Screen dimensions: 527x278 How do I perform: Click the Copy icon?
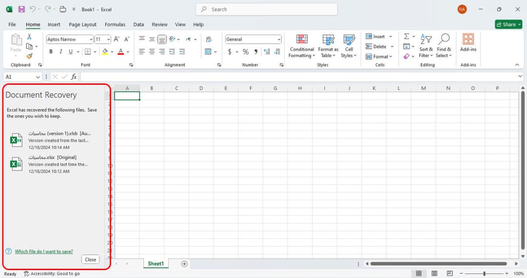[x=30, y=46]
